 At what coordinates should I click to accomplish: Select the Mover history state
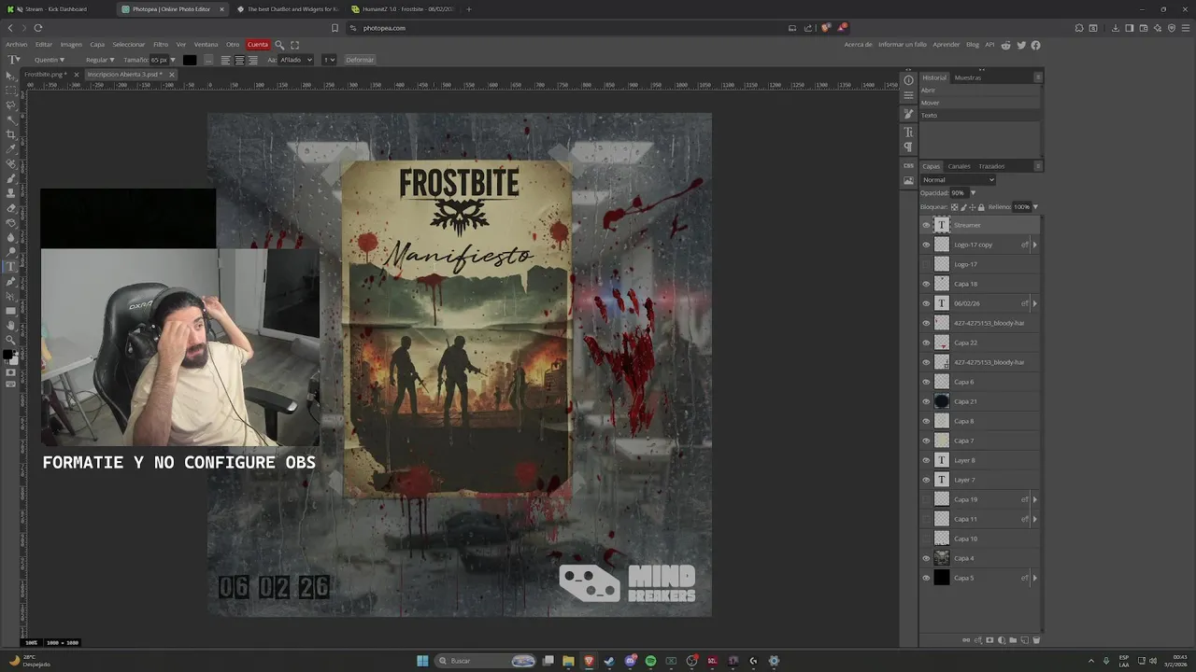pos(979,103)
